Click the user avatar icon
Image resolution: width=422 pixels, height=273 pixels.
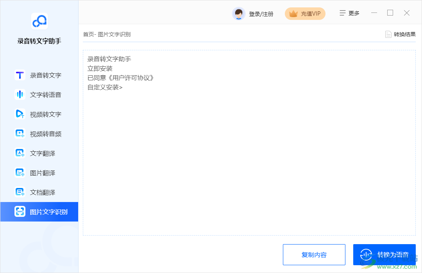(238, 13)
